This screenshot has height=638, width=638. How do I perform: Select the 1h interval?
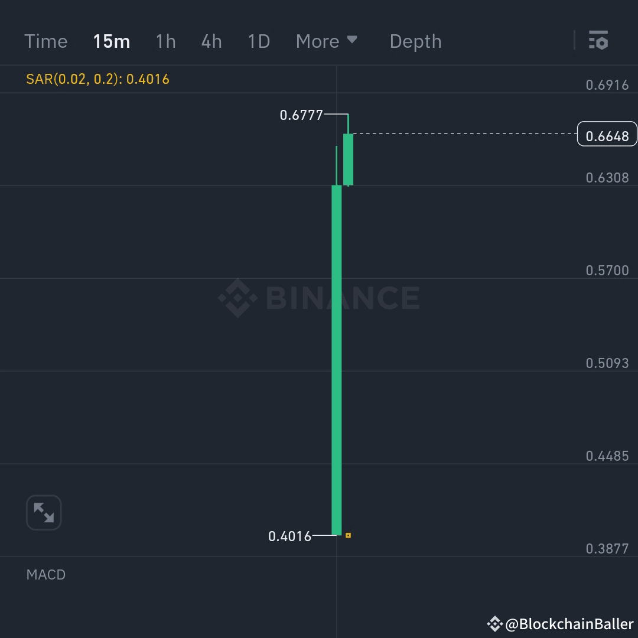(165, 41)
